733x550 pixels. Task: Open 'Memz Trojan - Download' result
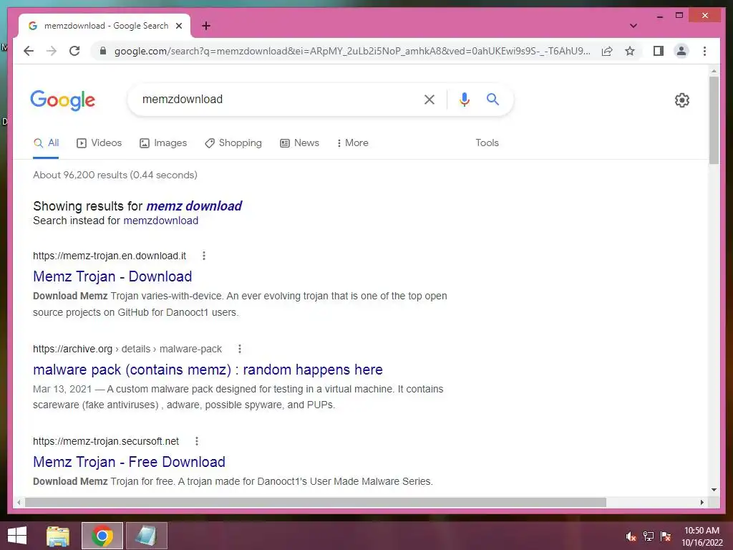(x=112, y=276)
